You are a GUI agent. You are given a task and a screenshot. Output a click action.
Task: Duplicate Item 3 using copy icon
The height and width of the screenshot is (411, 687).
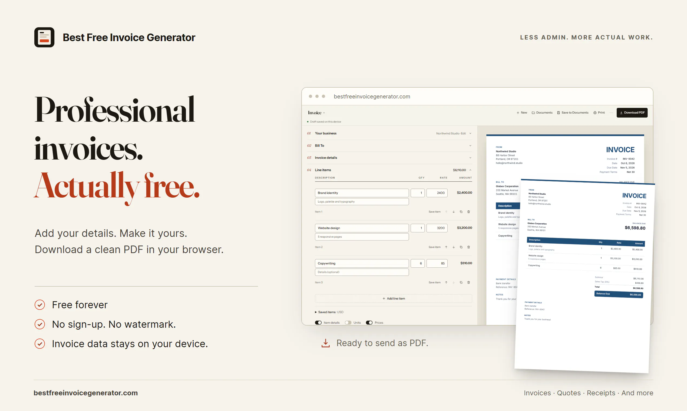(x=461, y=283)
